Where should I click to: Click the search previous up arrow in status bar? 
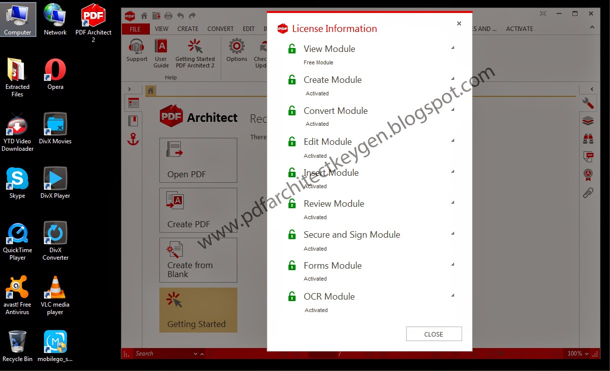pyautogui.click(x=202, y=354)
